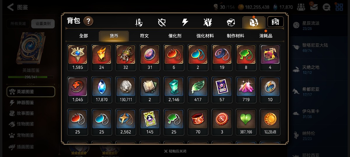Image resolution: width=350 pixels, height=157 pixels.
Task: Tap 轻触后关闭 to close the popup
Action: (175, 151)
